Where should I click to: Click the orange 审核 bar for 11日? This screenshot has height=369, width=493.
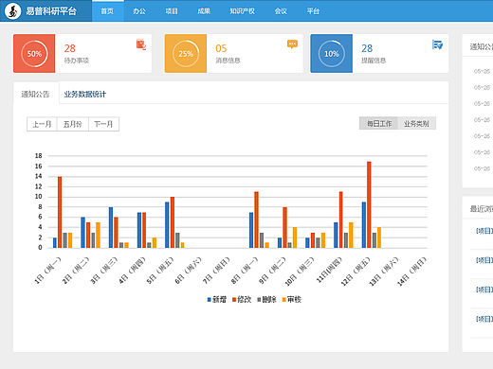[351, 235]
